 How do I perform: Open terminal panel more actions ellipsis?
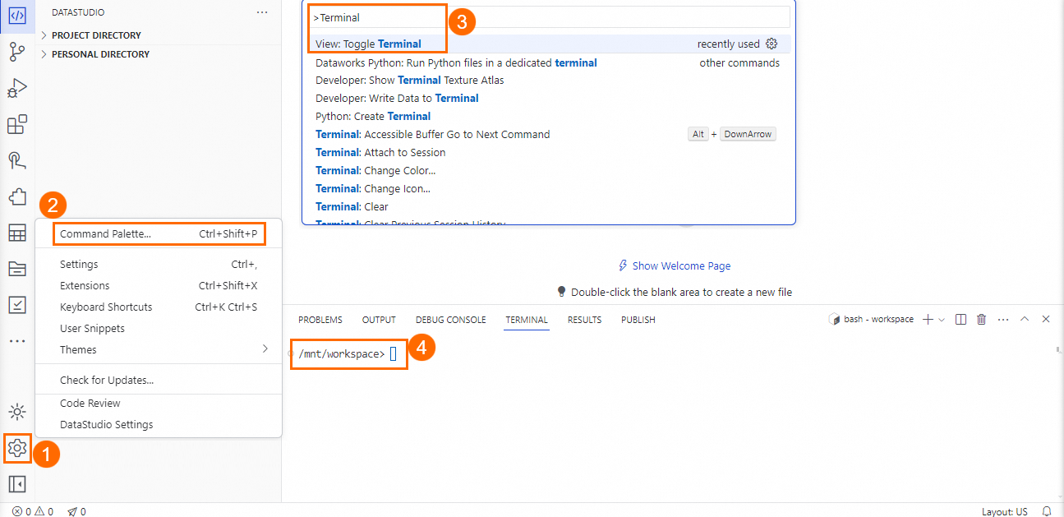[1002, 320]
